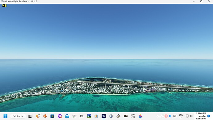Screen dimensions: 213x120
Task: Open the colorful flame-drop app icon
Action: (x=140, y=116)
